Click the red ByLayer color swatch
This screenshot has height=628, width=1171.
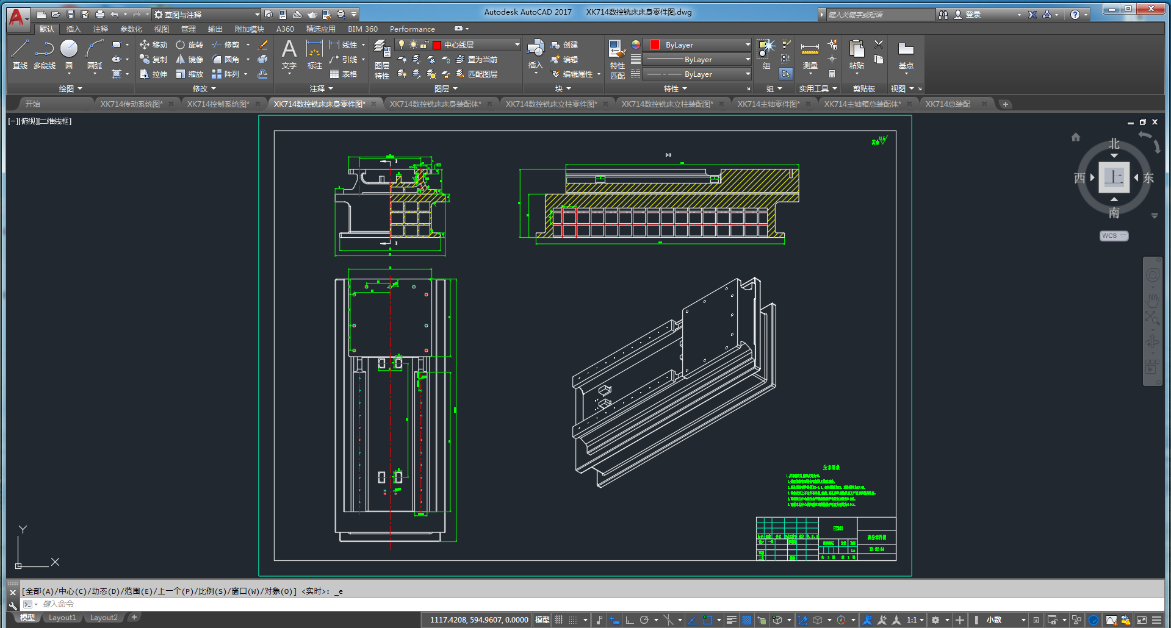(655, 45)
